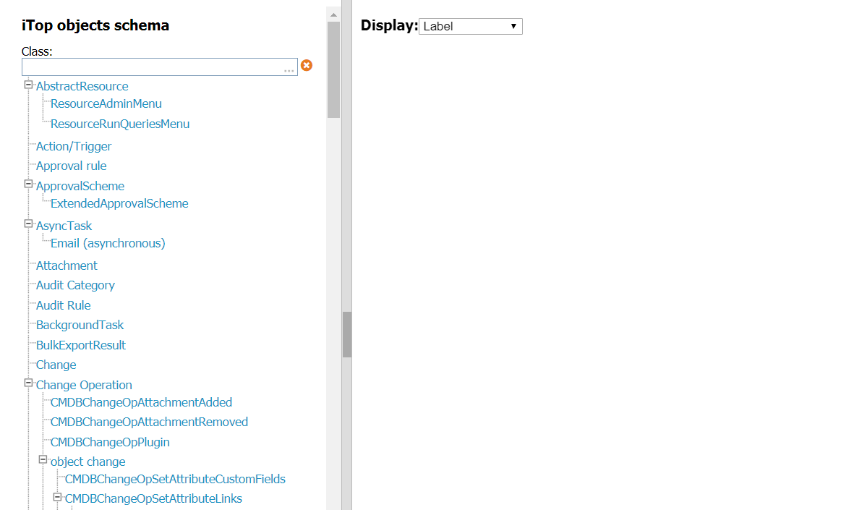Collapse the AbstractResource tree node
Screen dimensions: 854x510
coord(29,85)
